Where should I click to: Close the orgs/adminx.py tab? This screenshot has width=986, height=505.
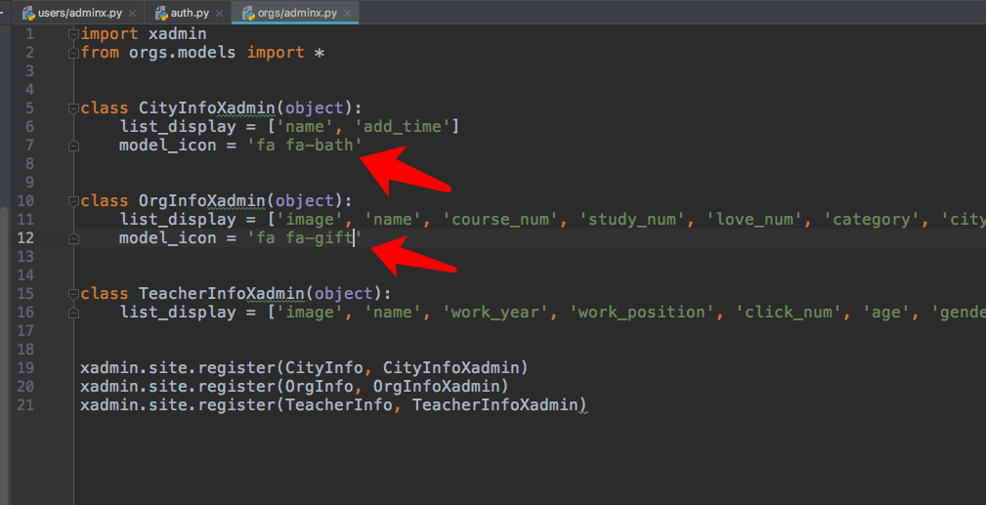348,14
